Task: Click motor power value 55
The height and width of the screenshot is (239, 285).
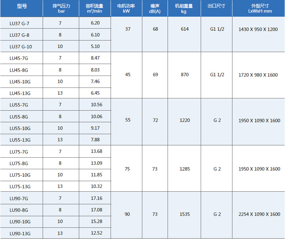Action: 128,120
